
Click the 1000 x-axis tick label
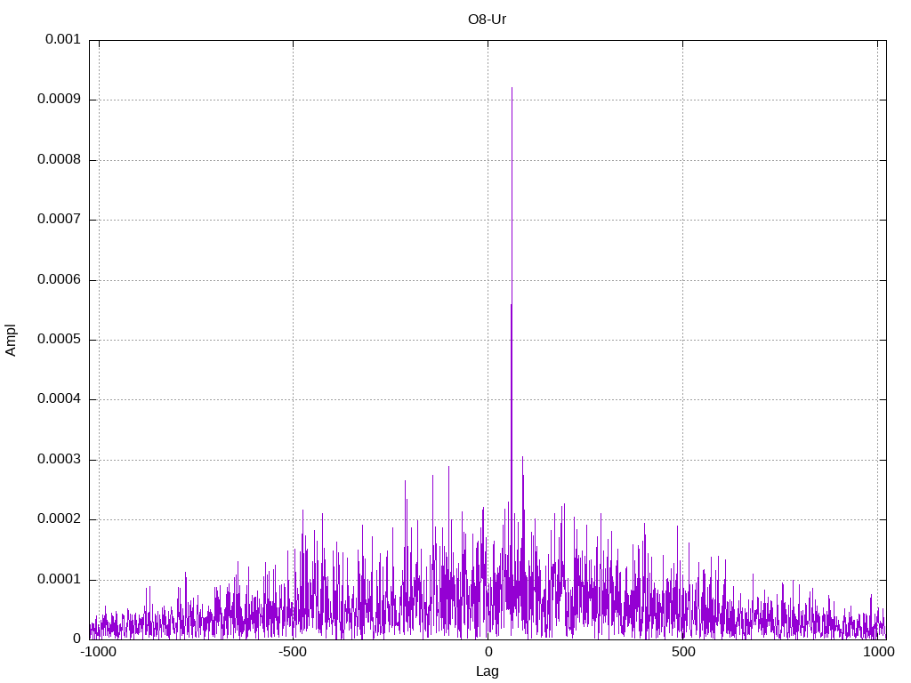(879, 653)
